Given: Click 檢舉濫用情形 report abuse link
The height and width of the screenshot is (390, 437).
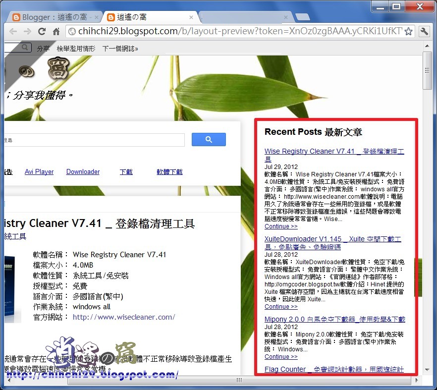Looking at the screenshot, I should point(76,49).
